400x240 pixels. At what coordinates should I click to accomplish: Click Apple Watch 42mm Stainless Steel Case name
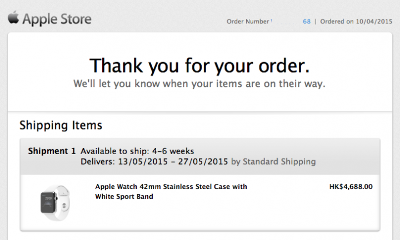tap(171, 187)
